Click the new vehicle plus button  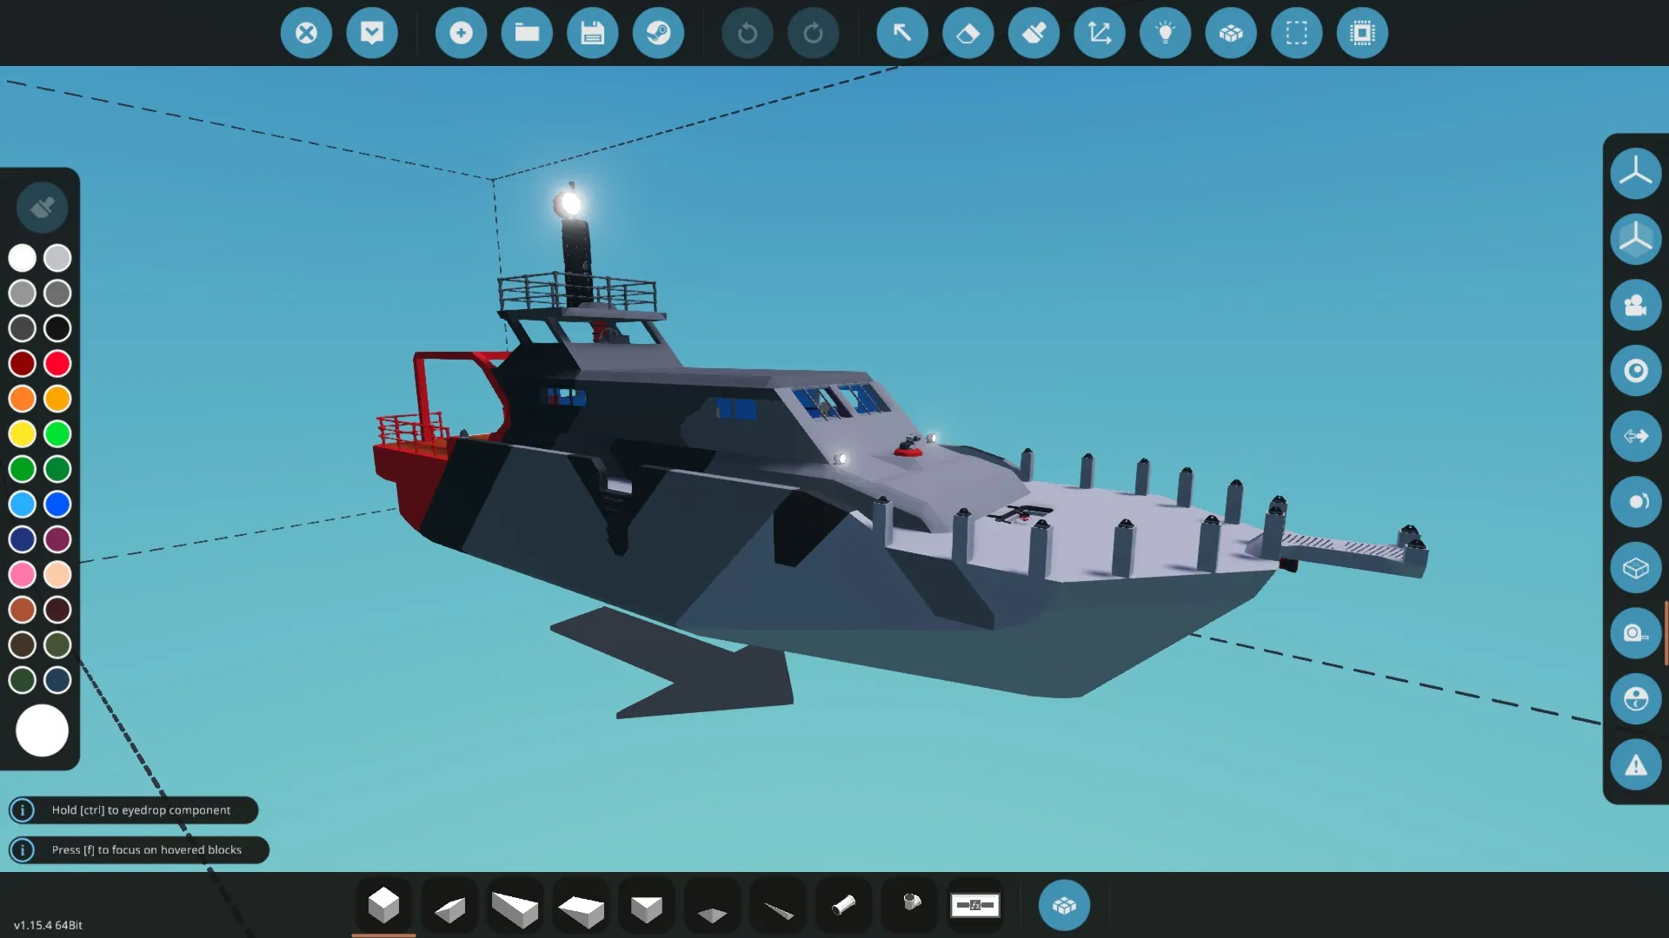[461, 33]
